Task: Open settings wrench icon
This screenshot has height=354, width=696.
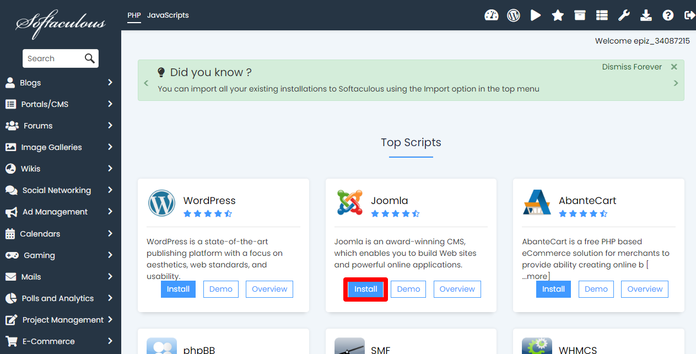Action: [x=624, y=15]
